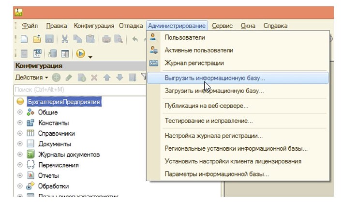
Task: Expand the Документы tree node
Action: [20, 144]
